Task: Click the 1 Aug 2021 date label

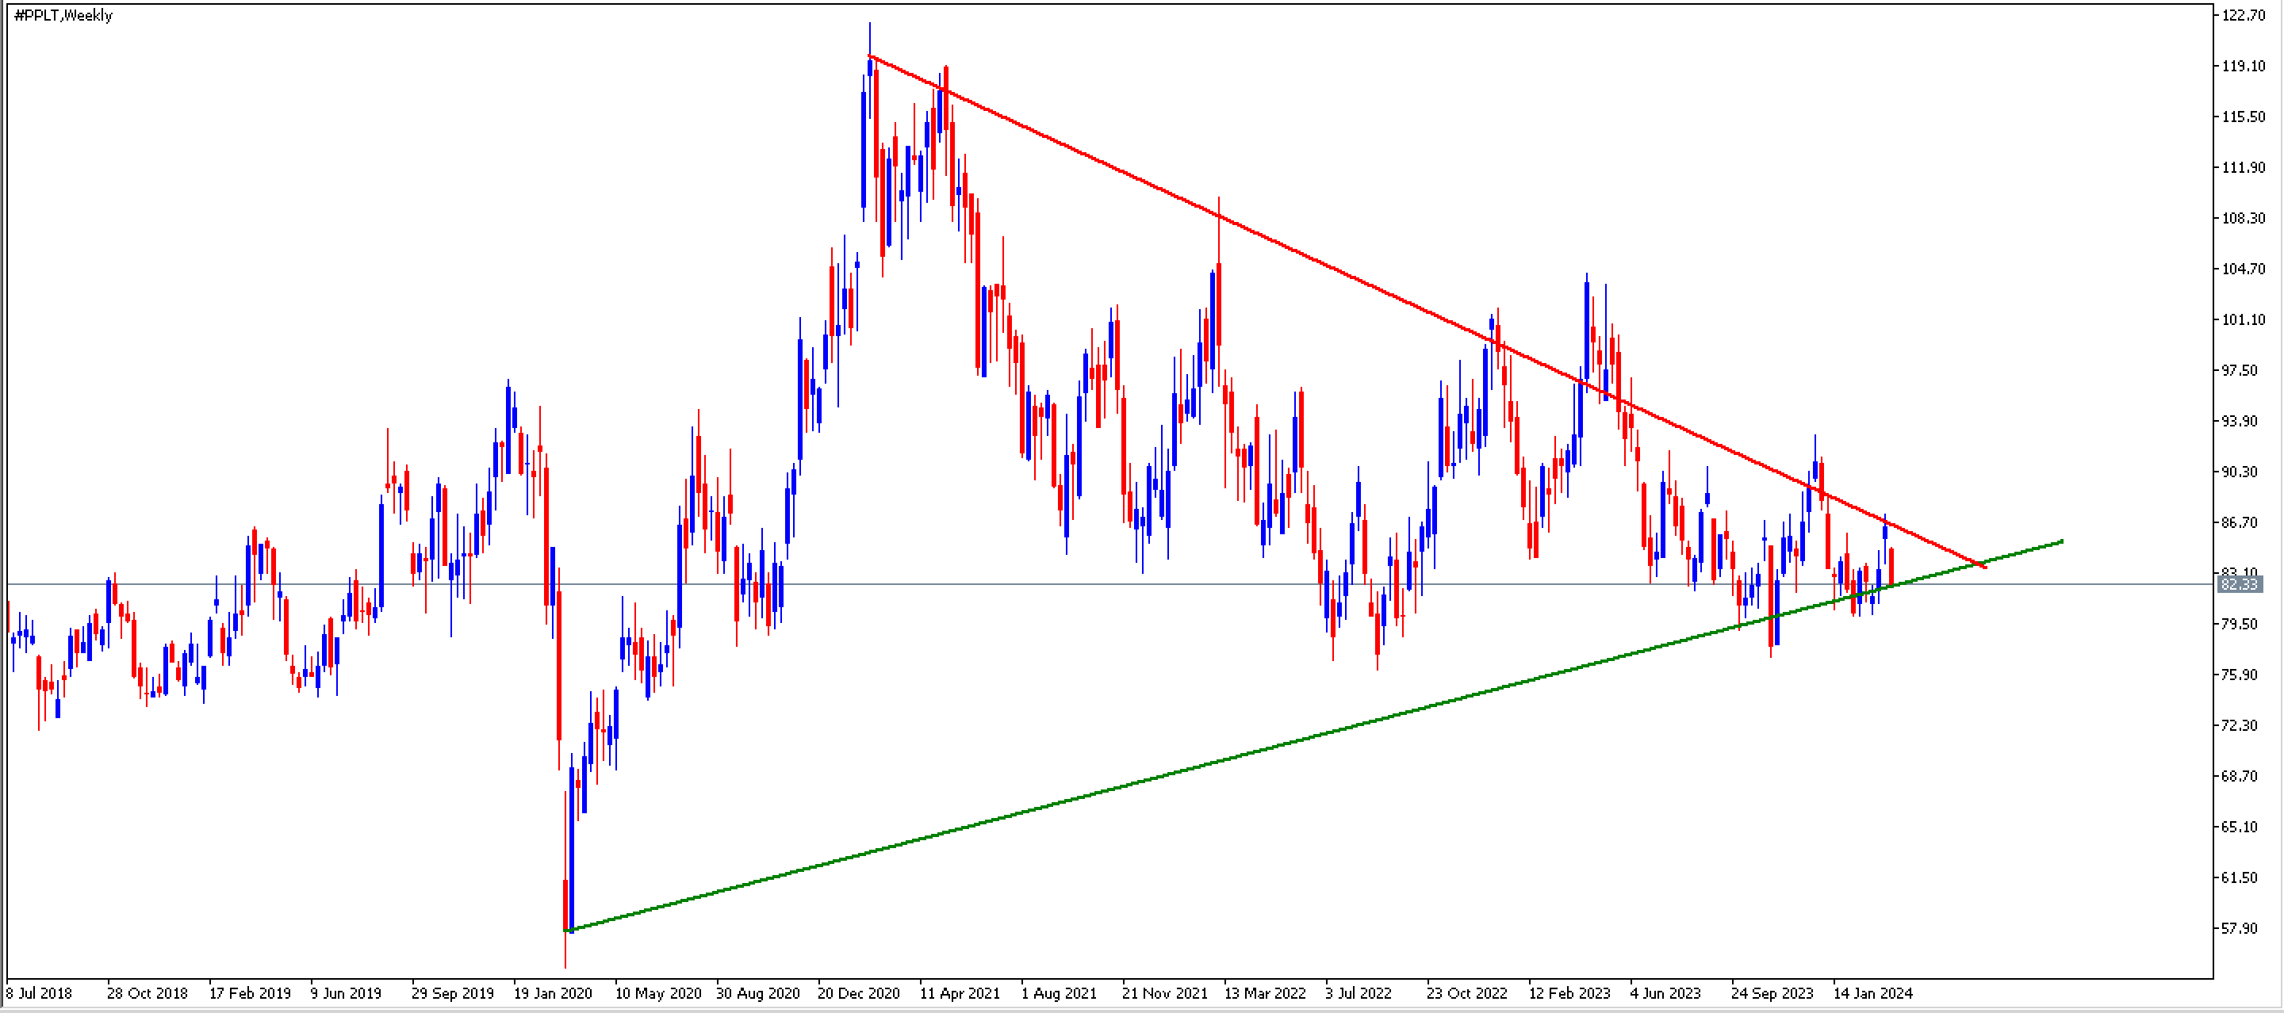Action: tap(1059, 992)
